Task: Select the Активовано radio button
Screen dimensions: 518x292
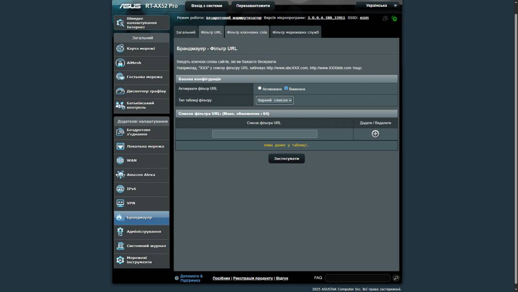Action: (x=260, y=89)
